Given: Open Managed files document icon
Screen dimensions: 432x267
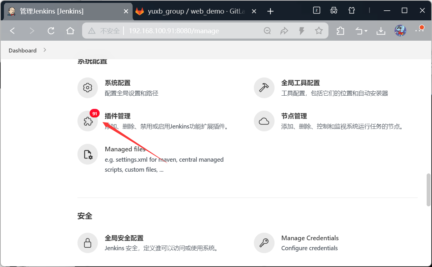Looking at the screenshot, I should tap(87, 154).
